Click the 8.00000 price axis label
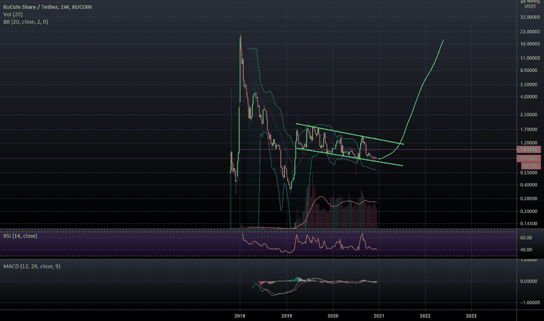 530,70
